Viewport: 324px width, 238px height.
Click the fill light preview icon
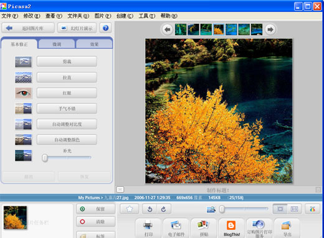tap(23, 156)
